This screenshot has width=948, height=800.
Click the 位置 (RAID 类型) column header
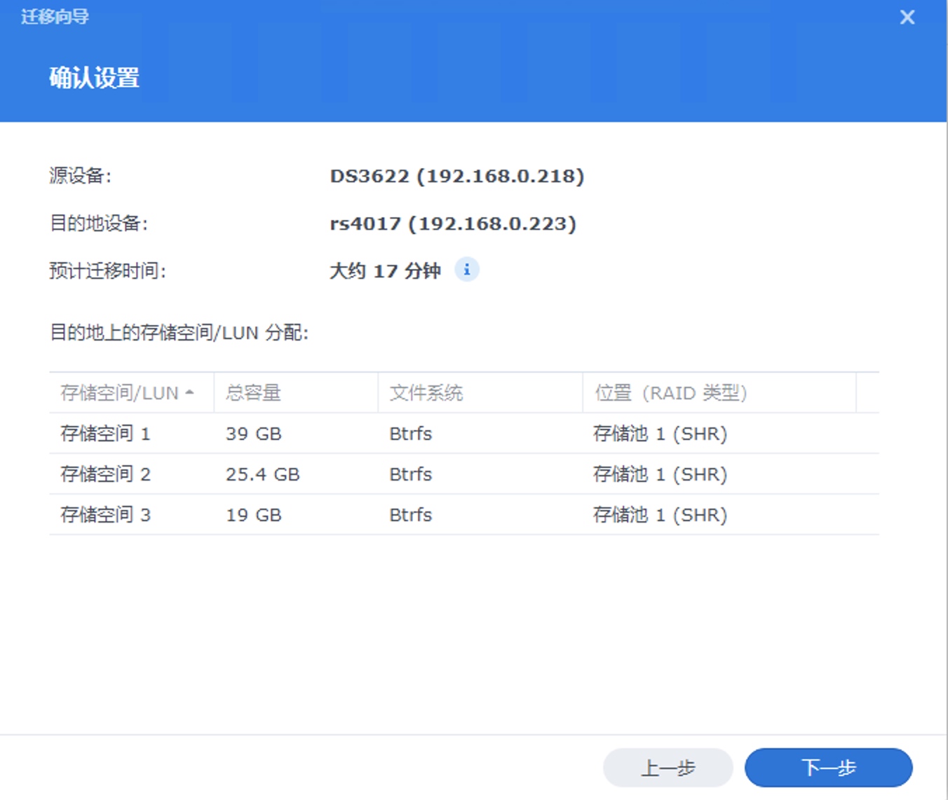pyautogui.click(x=719, y=393)
